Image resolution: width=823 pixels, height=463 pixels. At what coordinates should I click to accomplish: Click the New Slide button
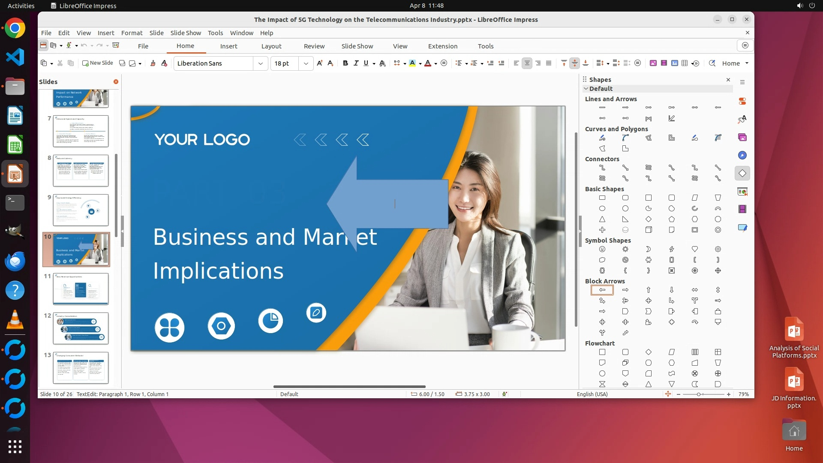point(98,63)
